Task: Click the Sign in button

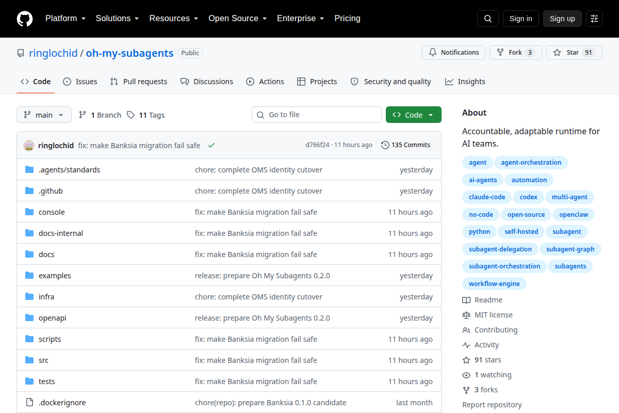Action: coord(521,19)
